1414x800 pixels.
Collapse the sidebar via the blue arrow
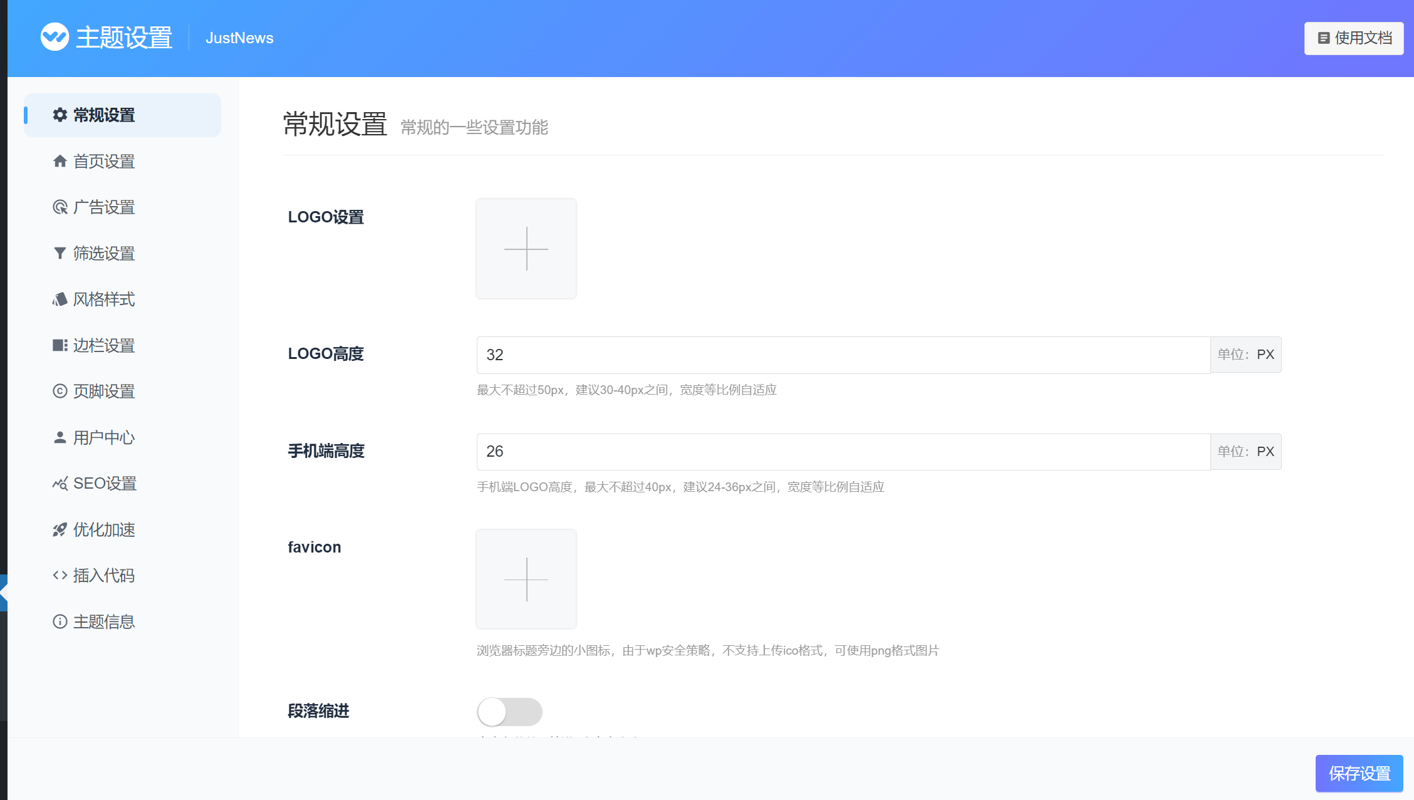tap(4, 593)
